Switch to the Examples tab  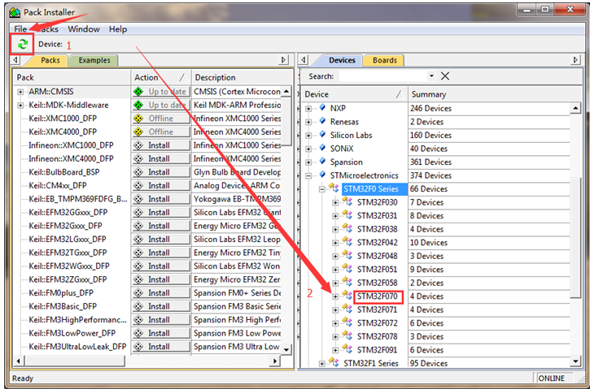tap(94, 60)
